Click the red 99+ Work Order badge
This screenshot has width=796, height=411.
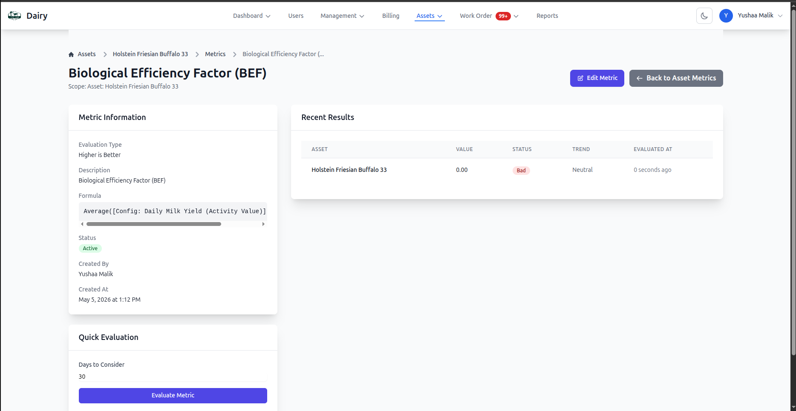coord(503,16)
